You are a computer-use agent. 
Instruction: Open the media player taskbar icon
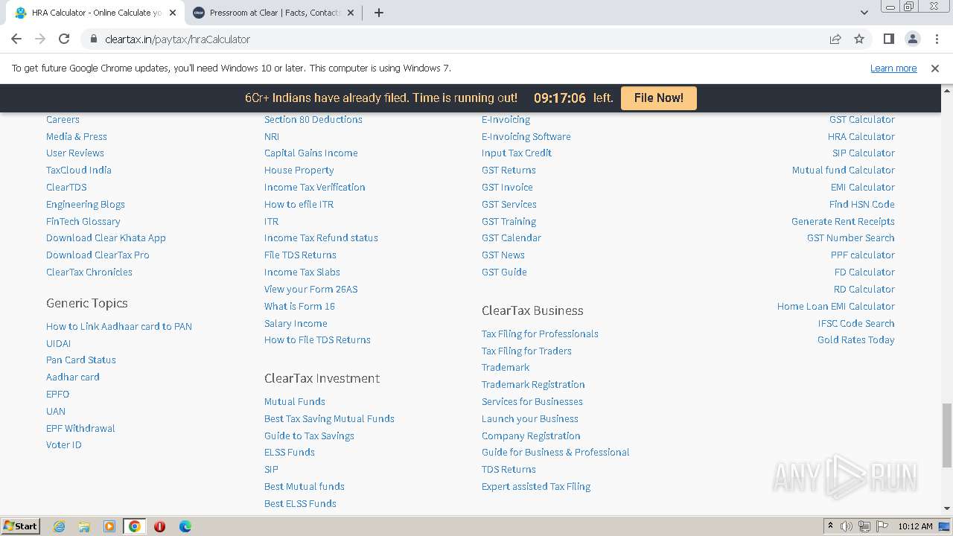[x=109, y=526]
